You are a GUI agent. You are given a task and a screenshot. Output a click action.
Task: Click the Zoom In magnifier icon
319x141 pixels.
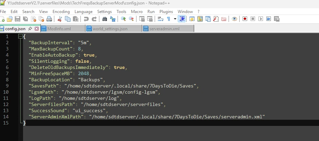point(123,19)
